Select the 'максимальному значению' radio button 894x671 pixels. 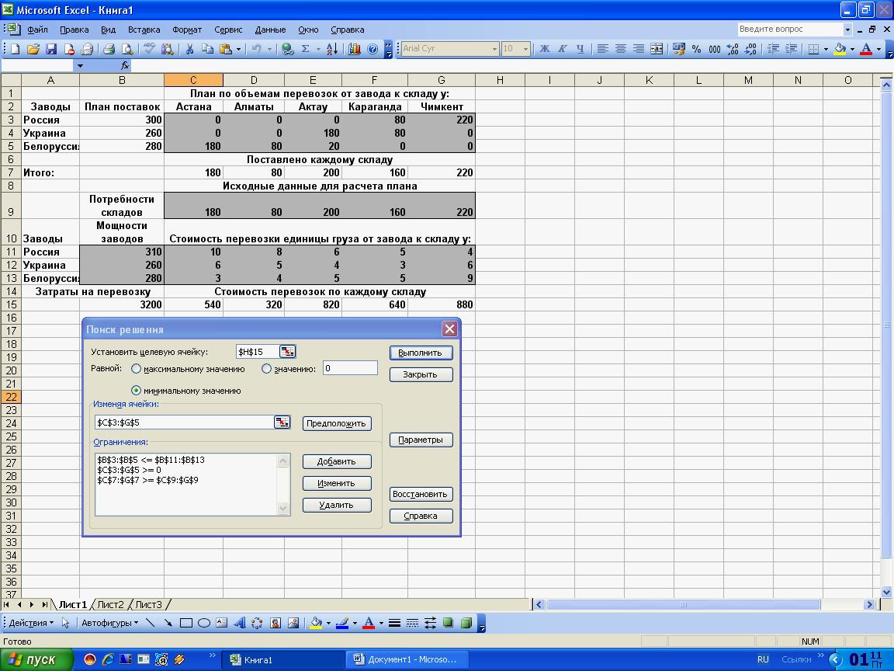(137, 369)
